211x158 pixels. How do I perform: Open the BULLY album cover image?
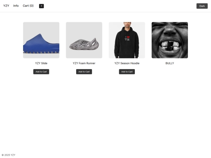170,40
